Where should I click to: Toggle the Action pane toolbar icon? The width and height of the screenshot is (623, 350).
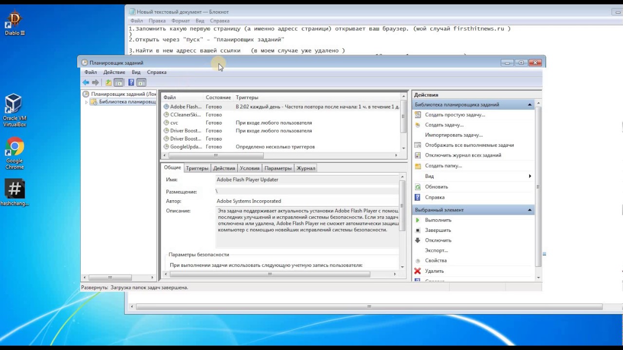pyautogui.click(x=141, y=83)
